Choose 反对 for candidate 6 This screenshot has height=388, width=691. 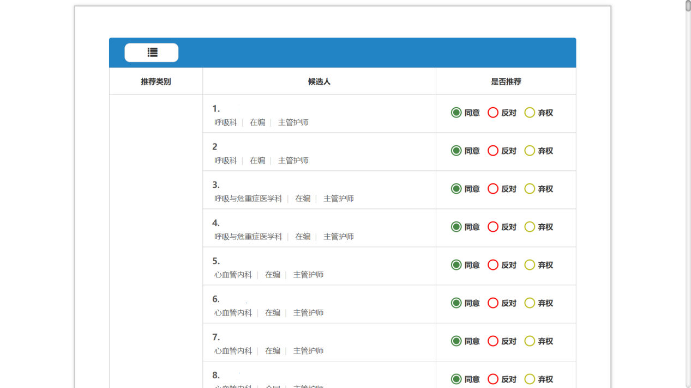(x=493, y=303)
